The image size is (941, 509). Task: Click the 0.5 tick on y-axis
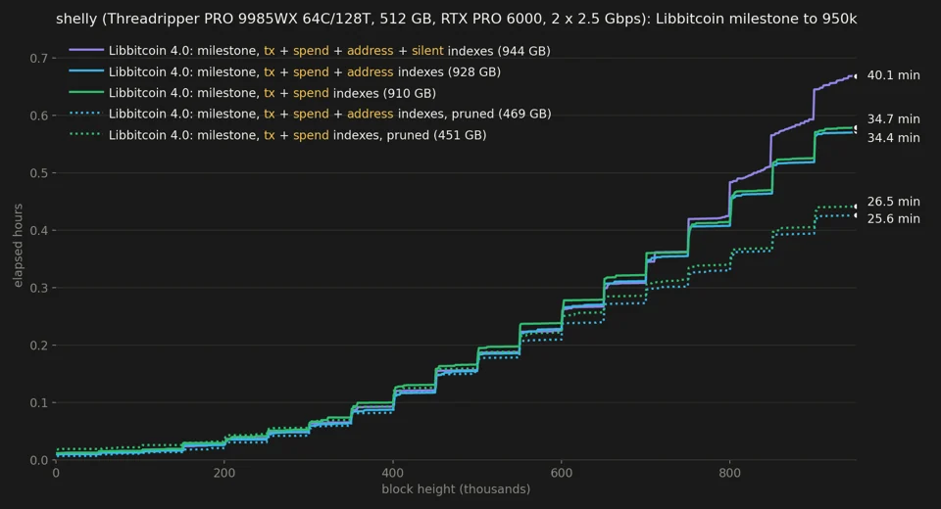[x=39, y=173]
